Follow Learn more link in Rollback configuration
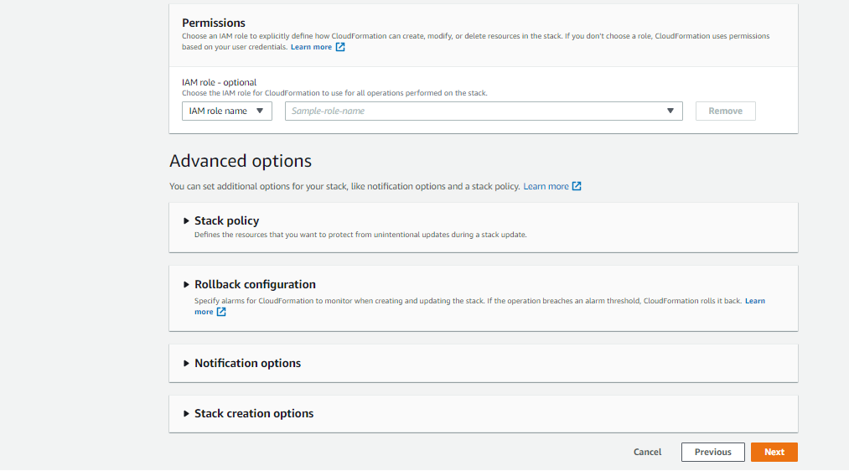 [x=755, y=301]
